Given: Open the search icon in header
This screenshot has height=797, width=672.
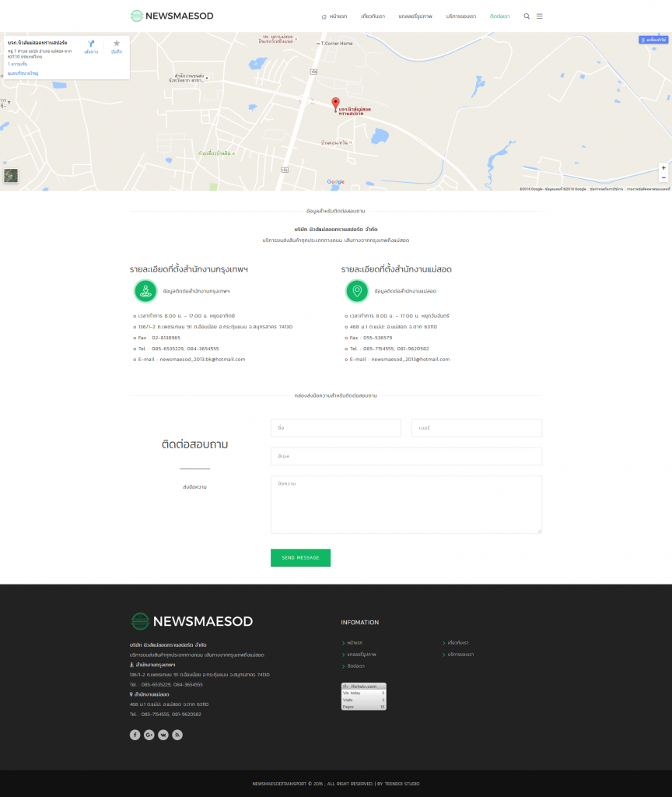Looking at the screenshot, I should (x=527, y=16).
